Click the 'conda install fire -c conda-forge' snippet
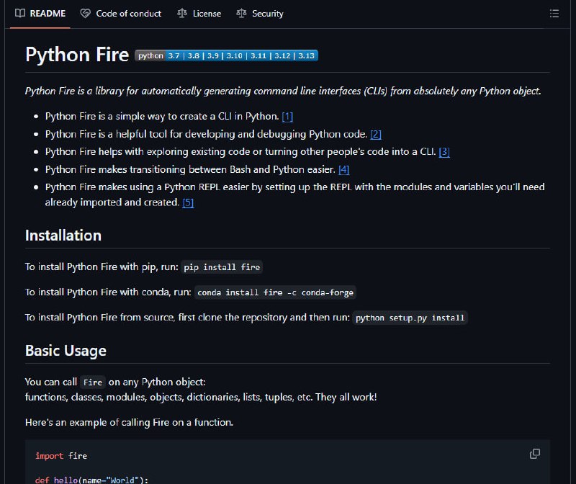Image resolution: width=576 pixels, height=484 pixels. (276, 292)
